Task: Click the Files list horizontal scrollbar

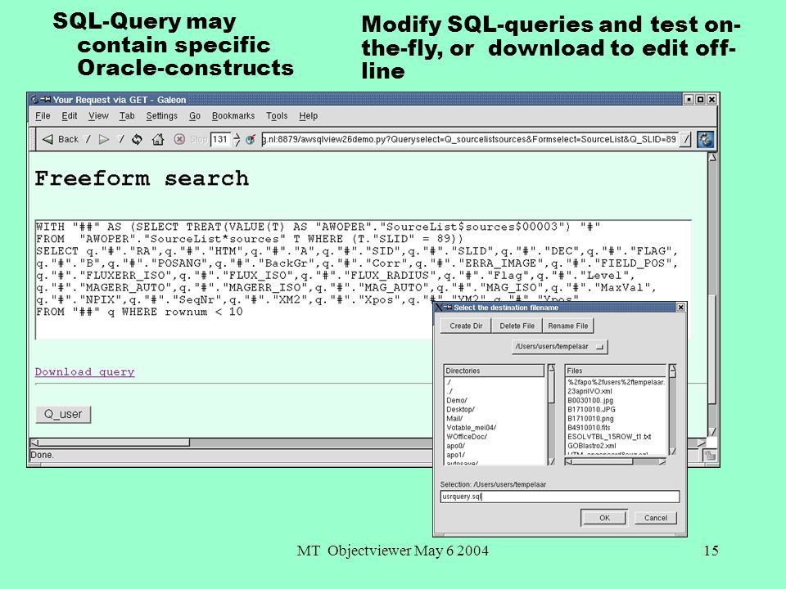Action: click(x=616, y=461)
